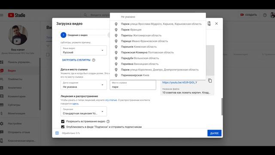Image resolution: width=275 pixels, height=155 pixels.
Task: Click the YouTube Studio logo
Action: coord(17,15)
